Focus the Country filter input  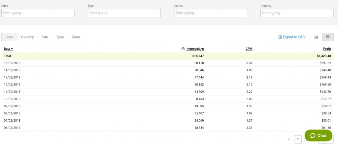tap(297, 13)
